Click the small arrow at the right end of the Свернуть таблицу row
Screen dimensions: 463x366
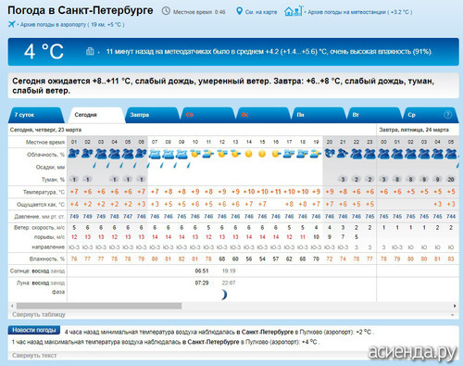[452, 315]
